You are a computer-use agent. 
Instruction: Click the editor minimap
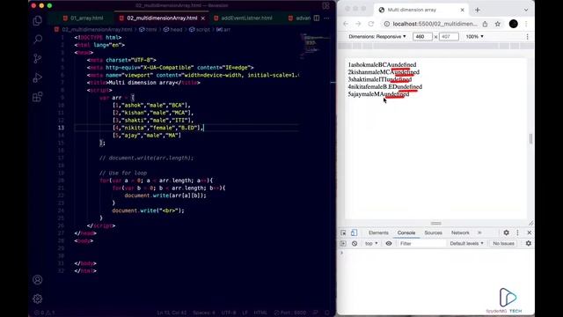tap(314, 46)
